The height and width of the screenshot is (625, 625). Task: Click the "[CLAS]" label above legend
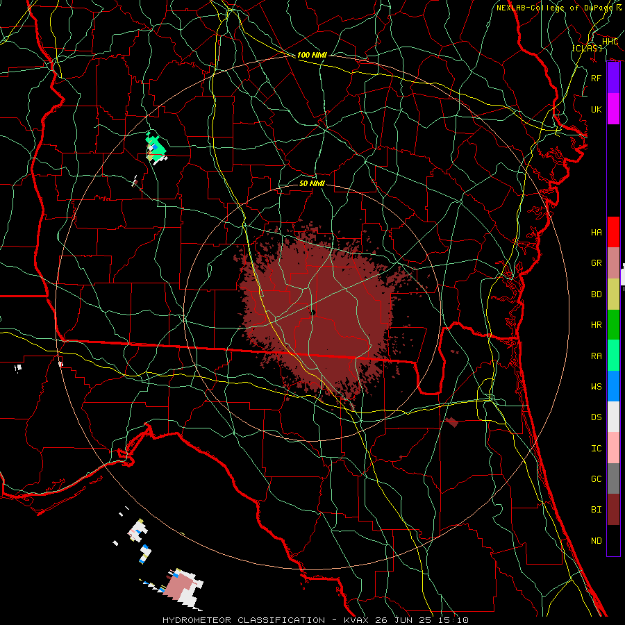pos(587,48)
